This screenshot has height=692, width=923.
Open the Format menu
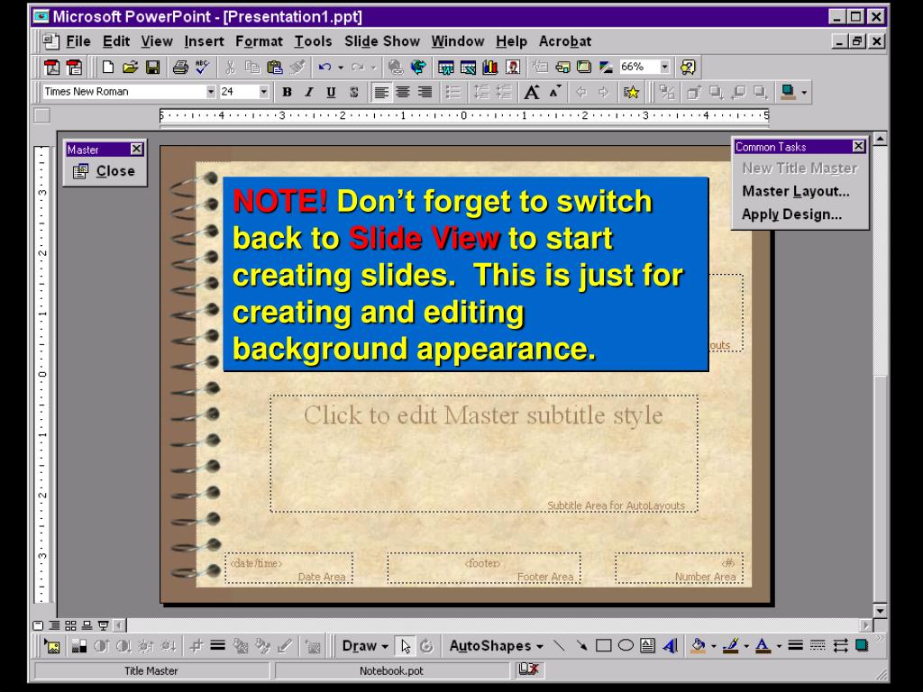259,41
